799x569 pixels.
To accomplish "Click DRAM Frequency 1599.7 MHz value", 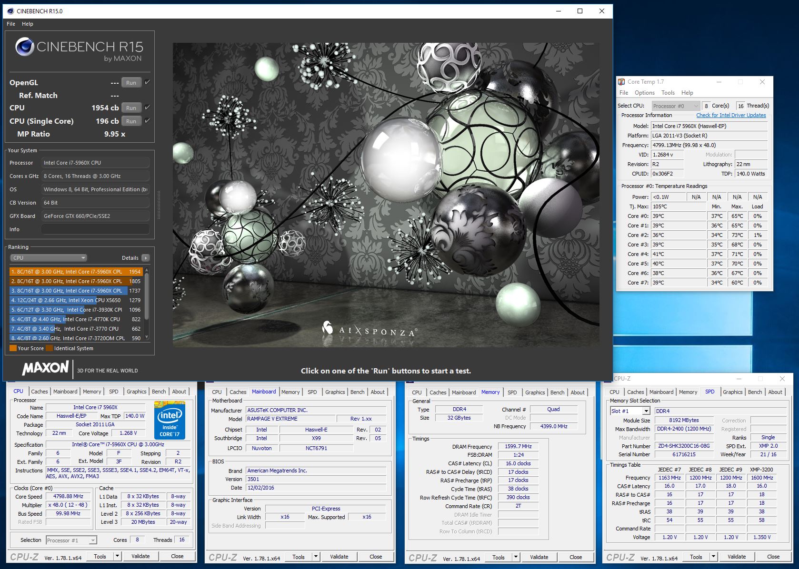I will point(518,446).
